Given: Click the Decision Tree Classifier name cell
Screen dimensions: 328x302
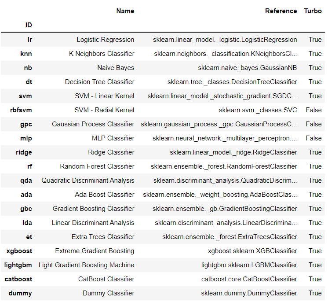Looking at the screenshot, I should (x=99, y=82).
